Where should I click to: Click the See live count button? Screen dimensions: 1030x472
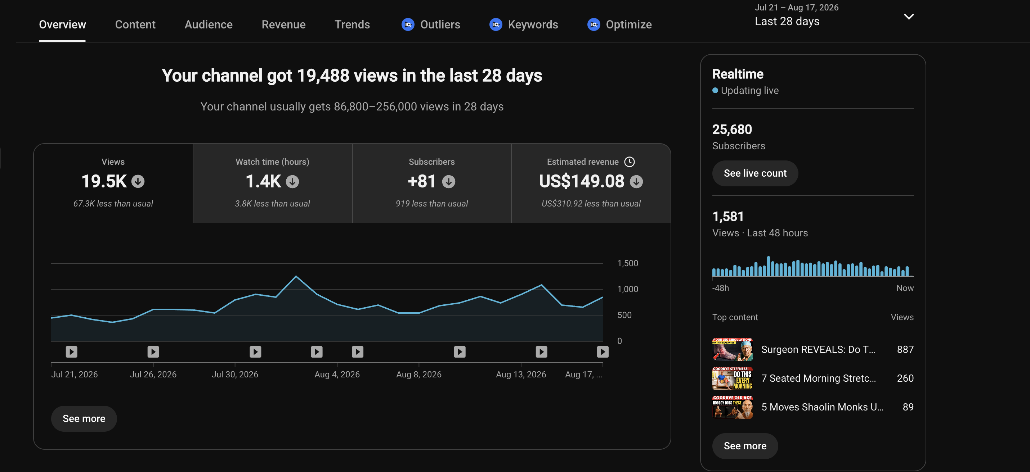pyautogui.click(x=755, y=173)
